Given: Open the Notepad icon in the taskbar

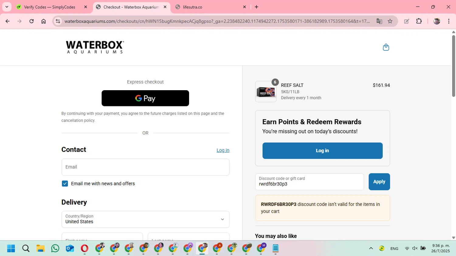Looking at the screenshot, I should [x=275, y=248].
